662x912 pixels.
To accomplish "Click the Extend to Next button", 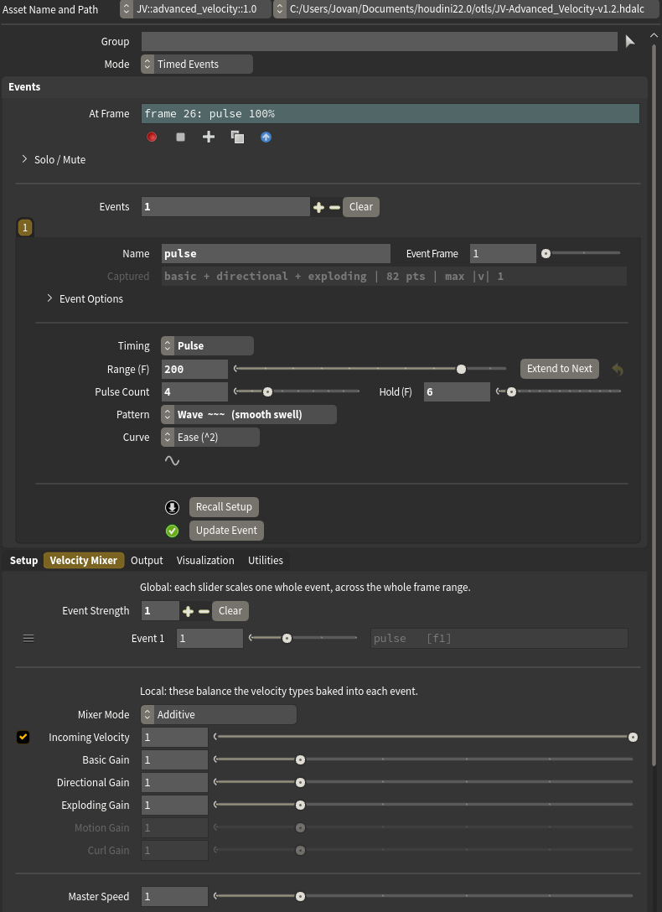I will [559, 368].
